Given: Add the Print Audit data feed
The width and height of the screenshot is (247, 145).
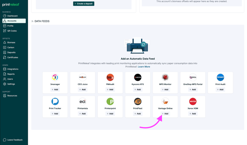Looking at the screenshot, I should coord(220,89).
